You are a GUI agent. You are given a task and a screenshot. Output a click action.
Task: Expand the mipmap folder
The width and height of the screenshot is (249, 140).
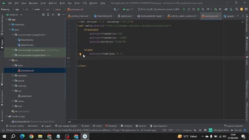click(13, 86)
